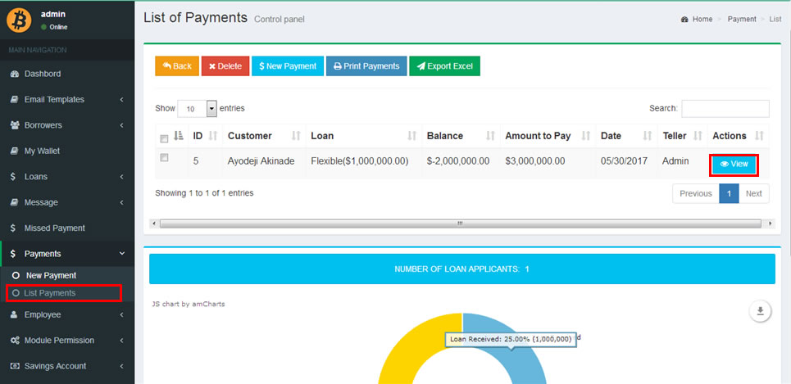
Task: Toggle the select-all checkbox in table header
Action: coord(164,138)
